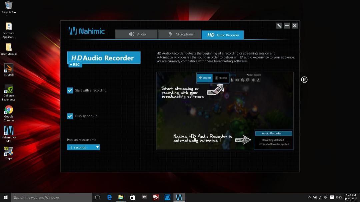Open the network Wi-Fi tray icon

(321, 197)
